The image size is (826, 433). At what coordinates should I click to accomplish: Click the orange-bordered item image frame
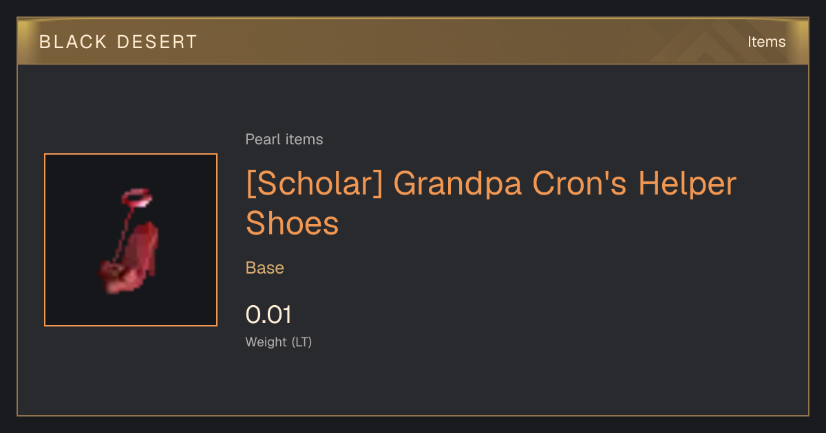pyautogui.click(x=131, y=240)
